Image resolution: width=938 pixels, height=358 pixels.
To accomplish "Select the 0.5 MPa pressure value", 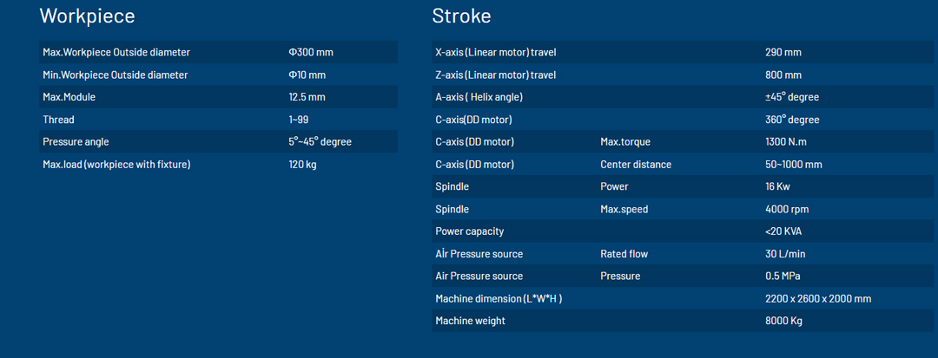I will pyautogui.click(x=783, y=276).
